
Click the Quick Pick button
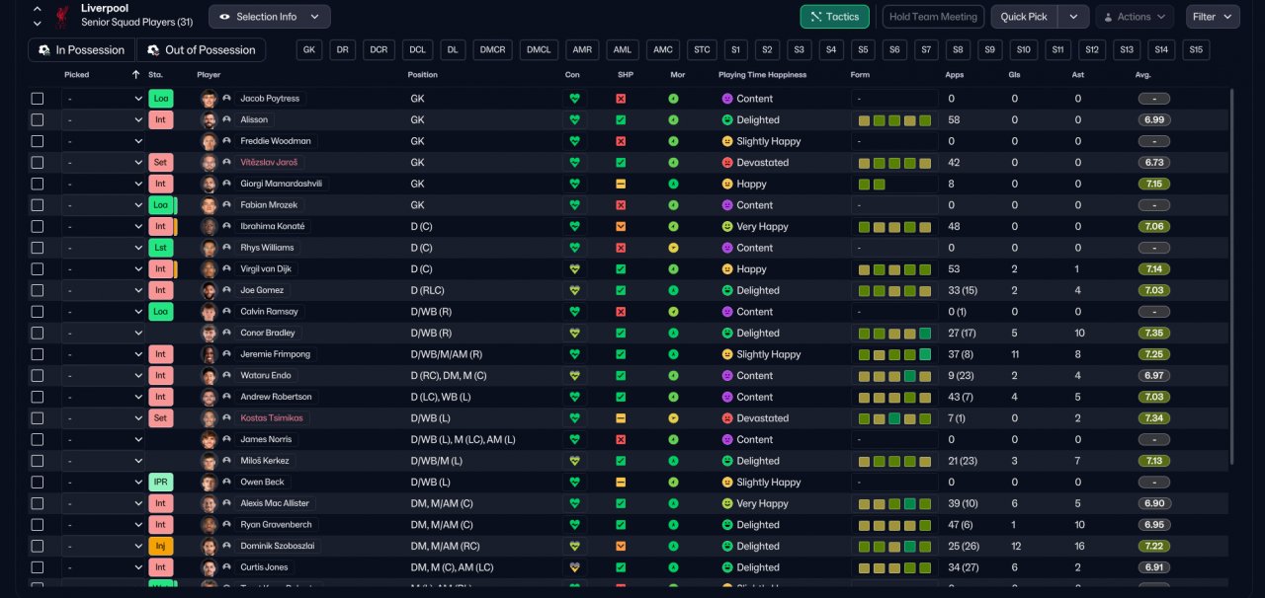(x=1024, y=17)
